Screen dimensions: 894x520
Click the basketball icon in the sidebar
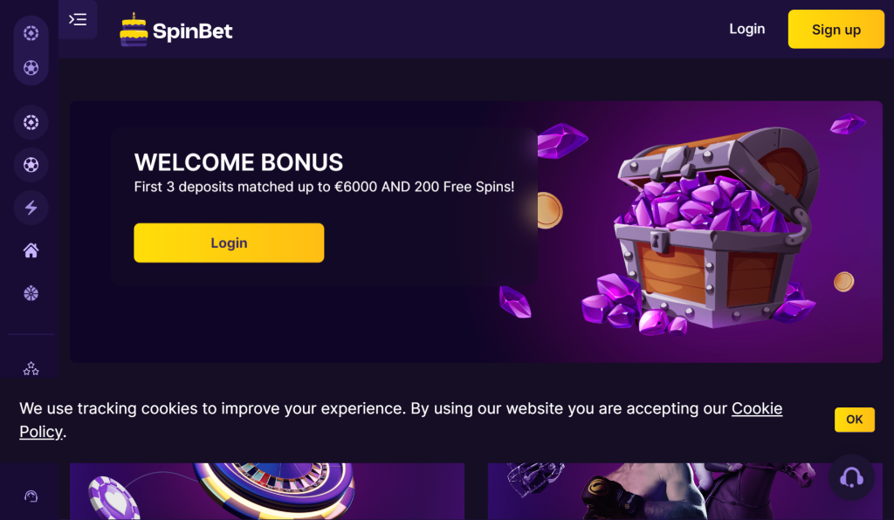coord(31,293)
